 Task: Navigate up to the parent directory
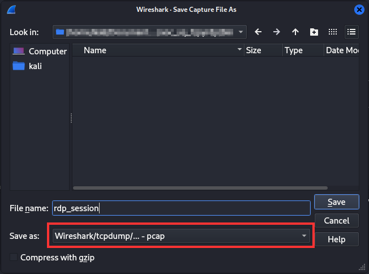point(295,32)
